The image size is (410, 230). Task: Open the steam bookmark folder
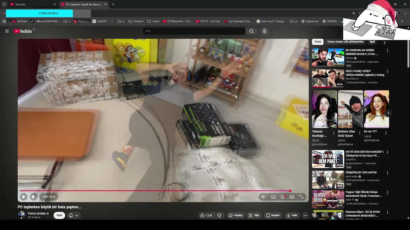click(153, 21)
